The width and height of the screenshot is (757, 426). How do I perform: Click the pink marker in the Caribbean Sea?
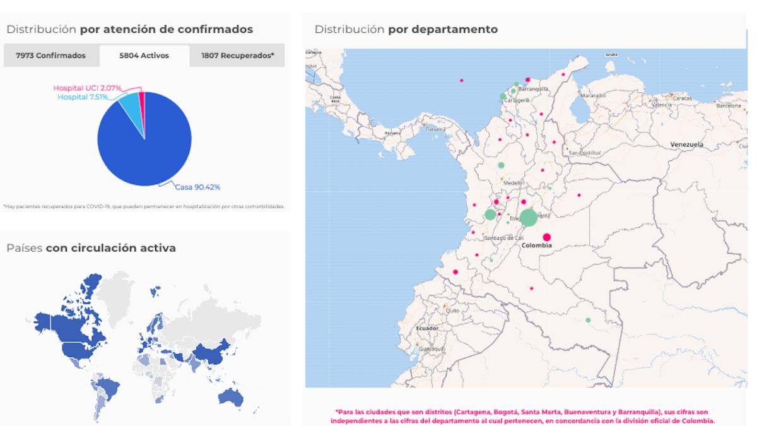pyautogui.click(x=461, y=81)
